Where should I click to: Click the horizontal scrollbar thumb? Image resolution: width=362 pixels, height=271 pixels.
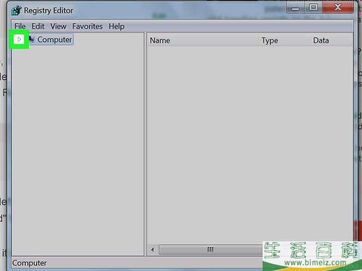click(x=210, y=250)
